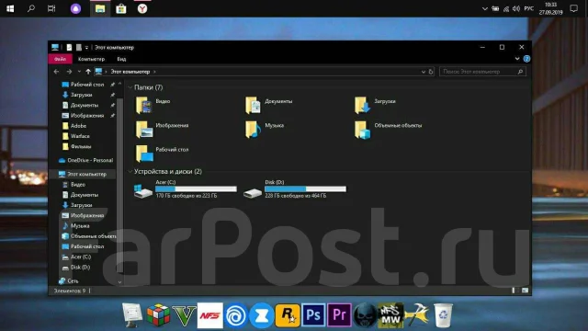Go up one folder level
The image size is (588, 331).
(x=88, y=72)
